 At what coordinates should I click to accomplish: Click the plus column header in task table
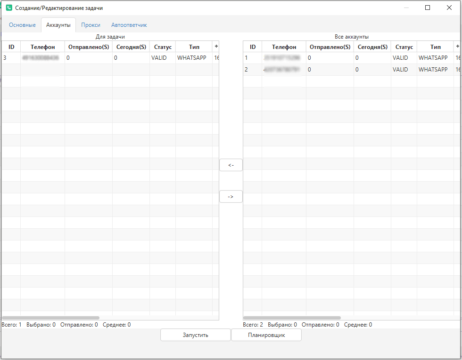(216, 47)
